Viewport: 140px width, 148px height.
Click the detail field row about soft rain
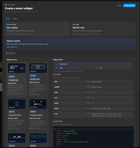(93, 109)
